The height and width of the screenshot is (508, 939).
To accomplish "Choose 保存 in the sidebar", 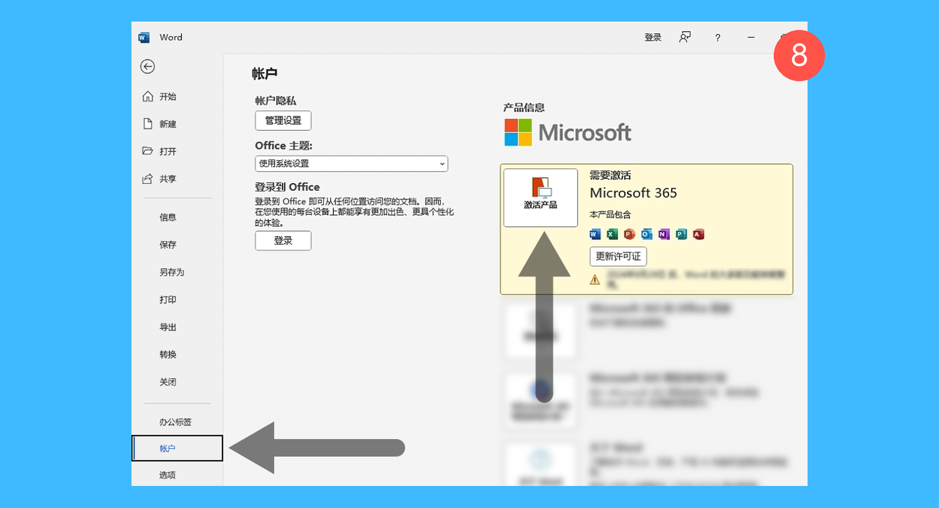I will pyautogui.click(x=168, y=244).
